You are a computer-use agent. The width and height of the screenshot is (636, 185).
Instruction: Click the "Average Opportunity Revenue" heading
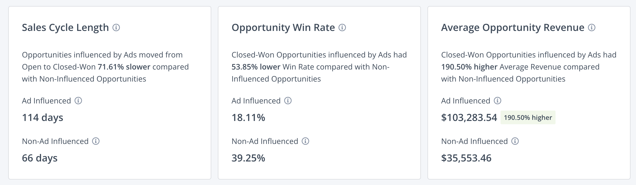[513, 28]
